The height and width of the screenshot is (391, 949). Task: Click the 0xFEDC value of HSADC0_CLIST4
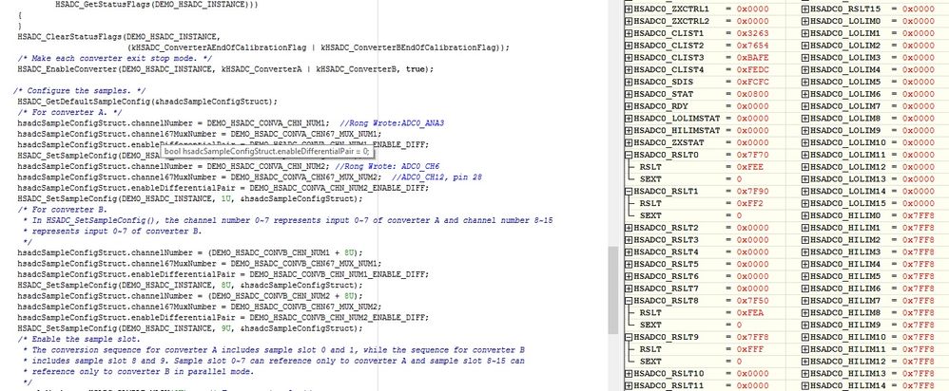752,69
